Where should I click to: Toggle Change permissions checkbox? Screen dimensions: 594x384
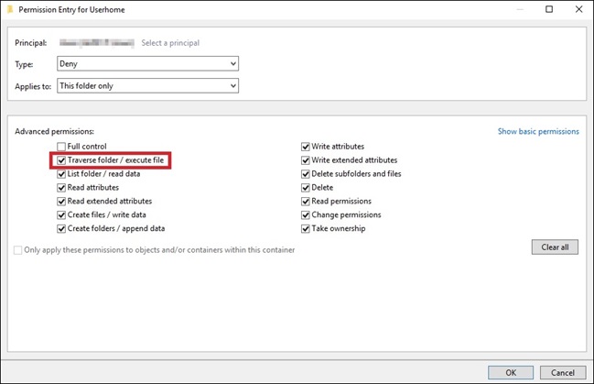pos(306,214)
